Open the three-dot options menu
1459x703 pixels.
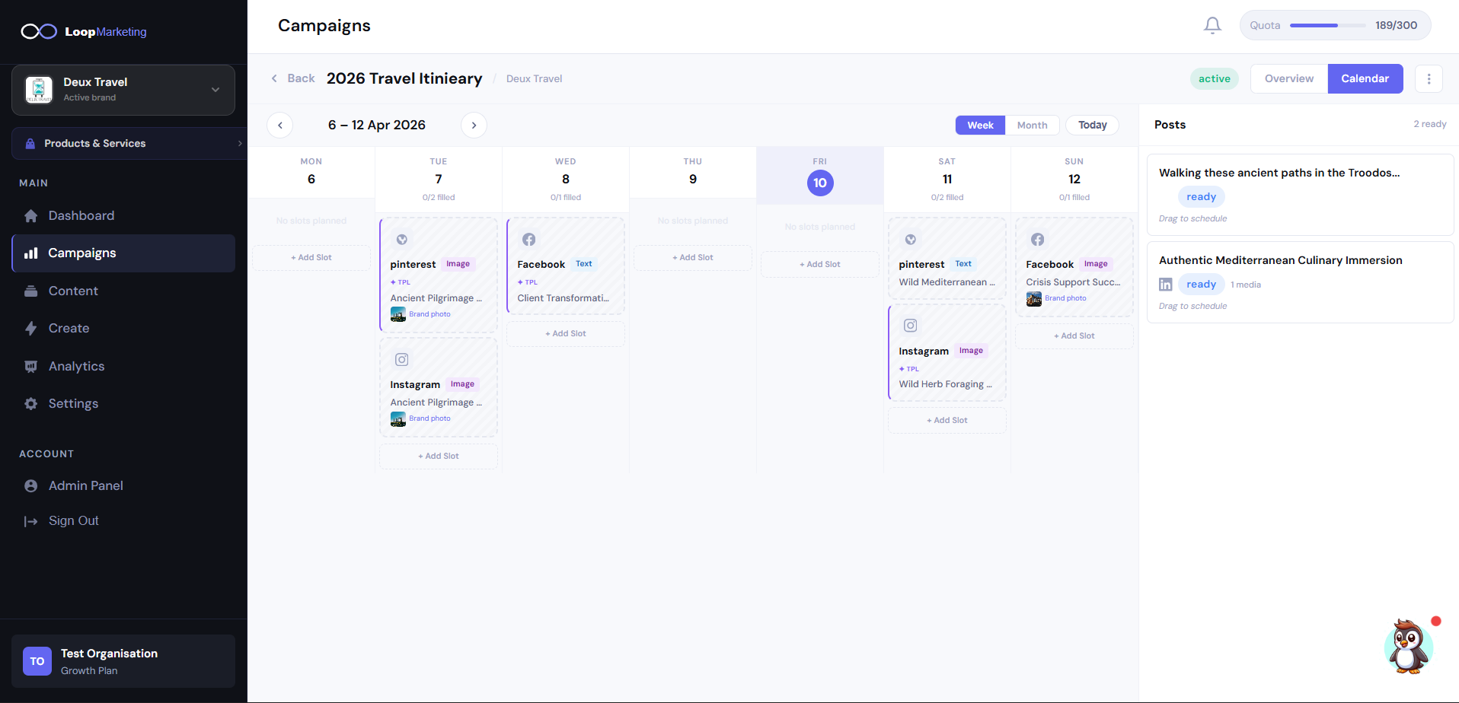pos(1429,78)
